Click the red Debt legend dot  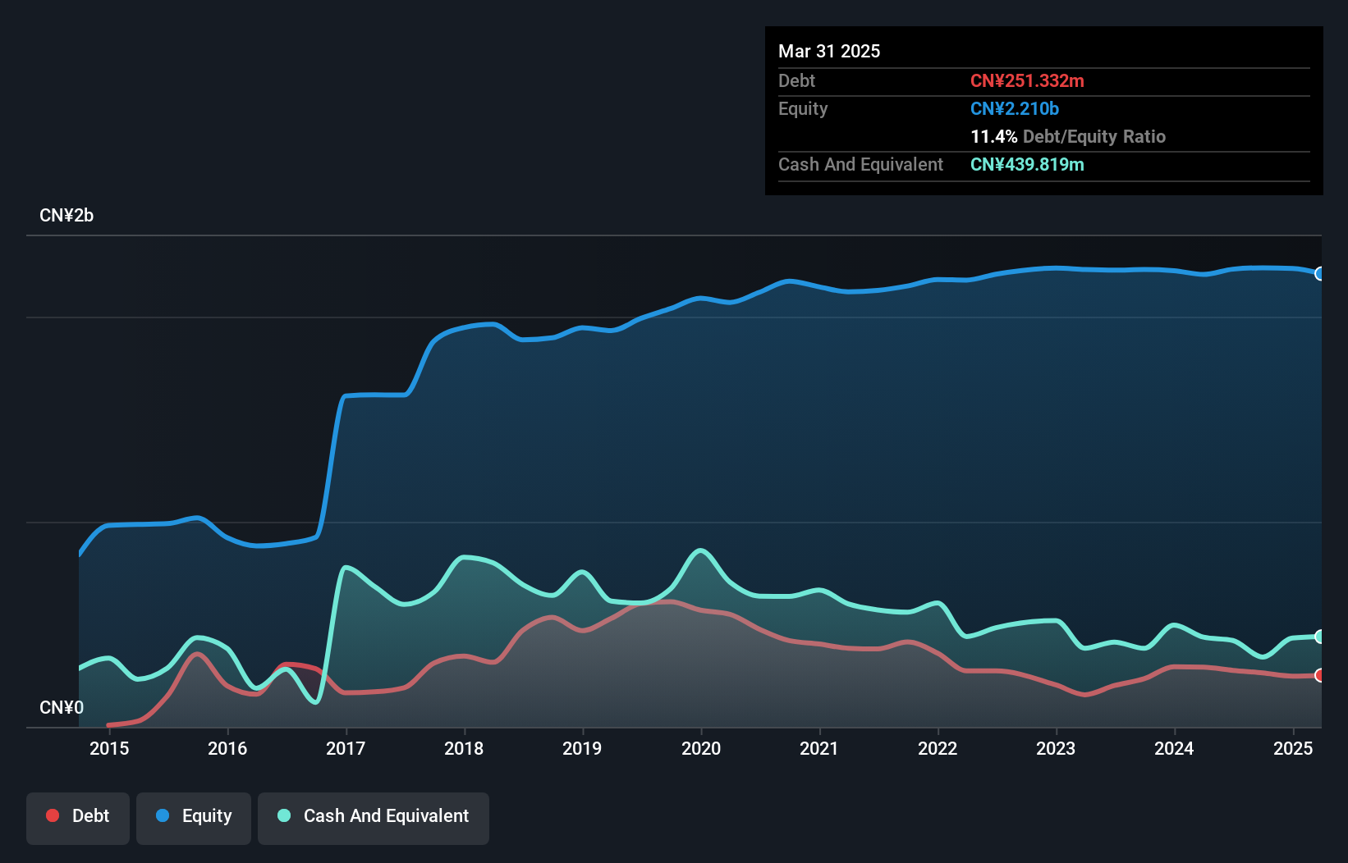(53, 815)
